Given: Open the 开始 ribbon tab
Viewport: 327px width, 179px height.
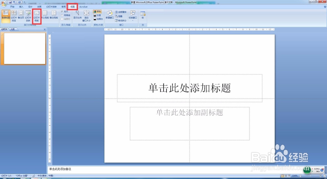Looking at the screenshot, I should click(12, 7).
